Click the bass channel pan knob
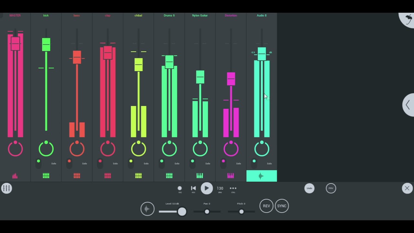Viewport: 414px width, 233px height. (77, 149)
